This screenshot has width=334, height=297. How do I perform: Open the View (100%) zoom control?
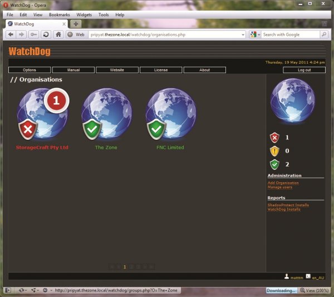tap(314, 290)
